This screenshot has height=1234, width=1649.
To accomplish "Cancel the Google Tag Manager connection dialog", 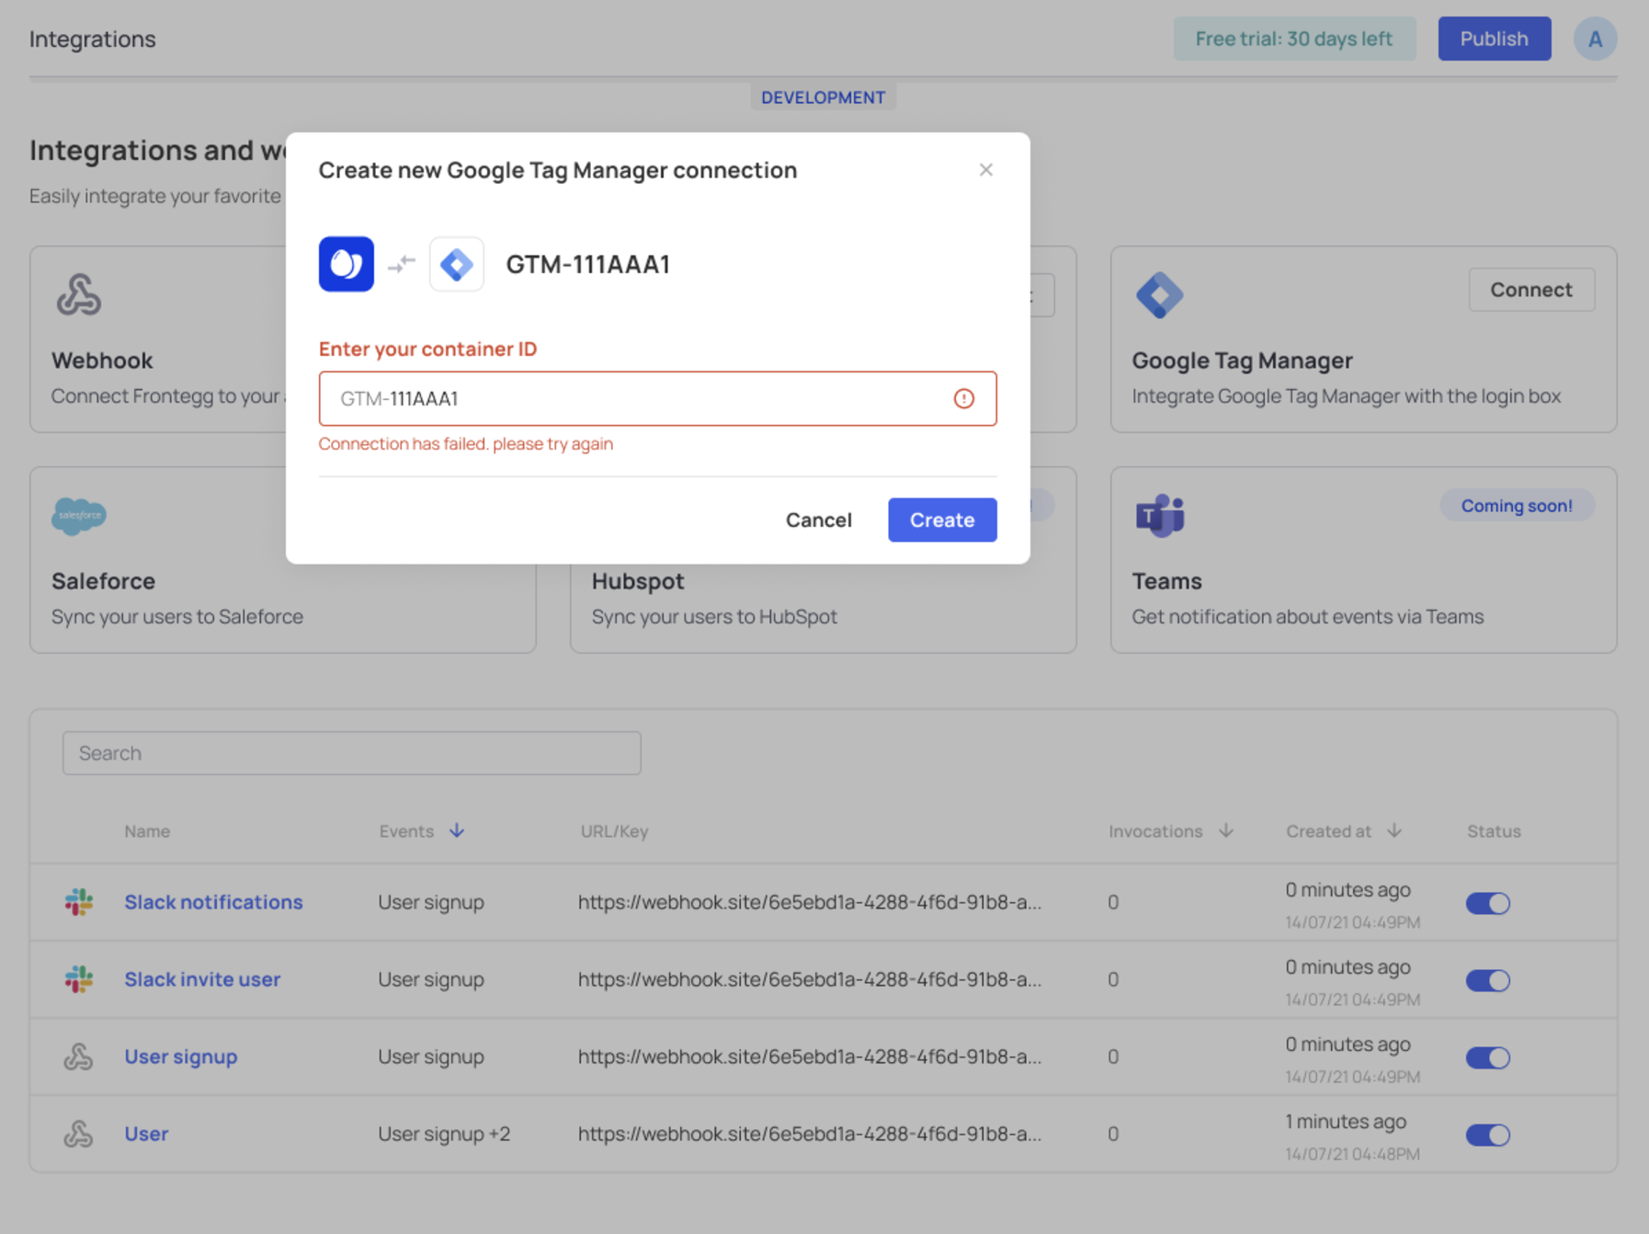I will coord(818,520).
